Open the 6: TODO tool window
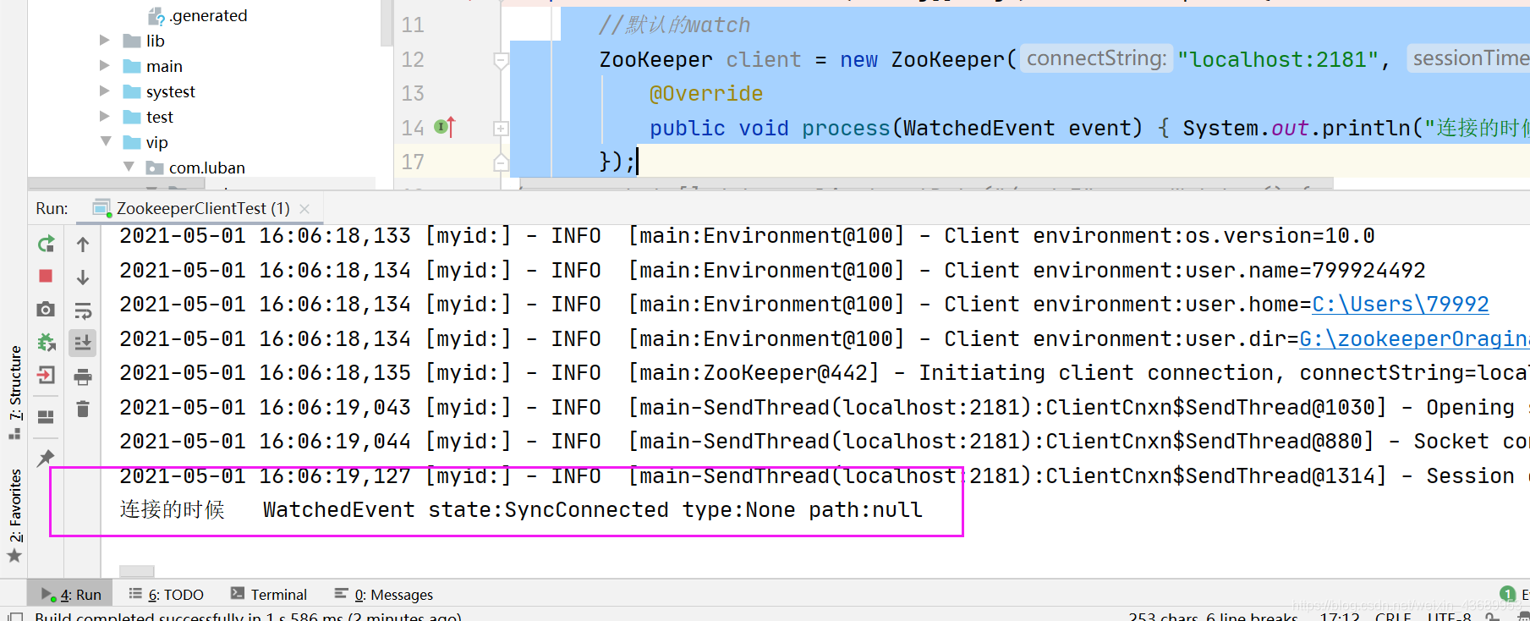The height and width of the screenshot is (621, 1530). pos(167,594)
